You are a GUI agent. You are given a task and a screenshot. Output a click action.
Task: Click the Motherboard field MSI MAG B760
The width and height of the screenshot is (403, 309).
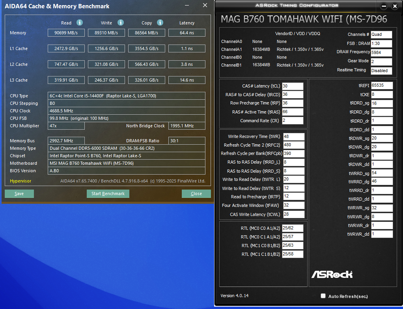click(127, 163)
